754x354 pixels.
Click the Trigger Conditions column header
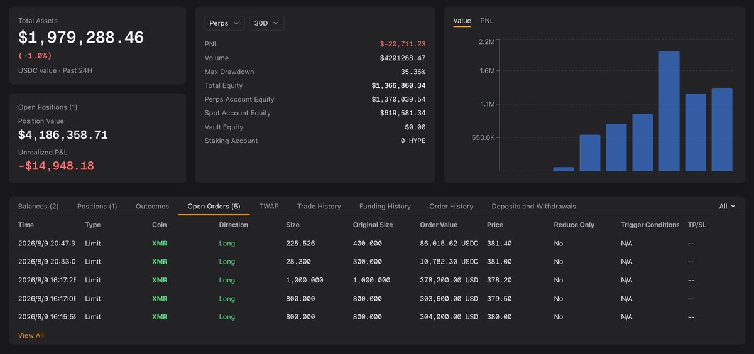(x=650, y=225)
